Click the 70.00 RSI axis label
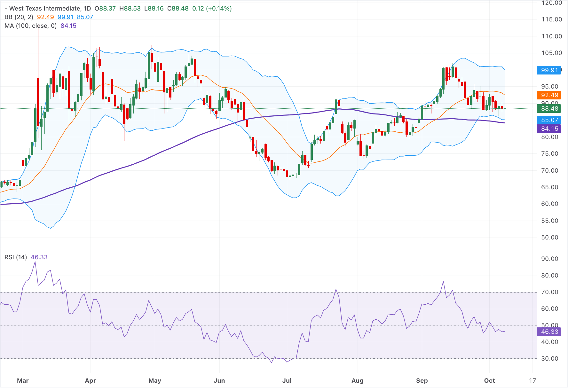The width and height of the screenshot is (568, 391). point(550,292)
